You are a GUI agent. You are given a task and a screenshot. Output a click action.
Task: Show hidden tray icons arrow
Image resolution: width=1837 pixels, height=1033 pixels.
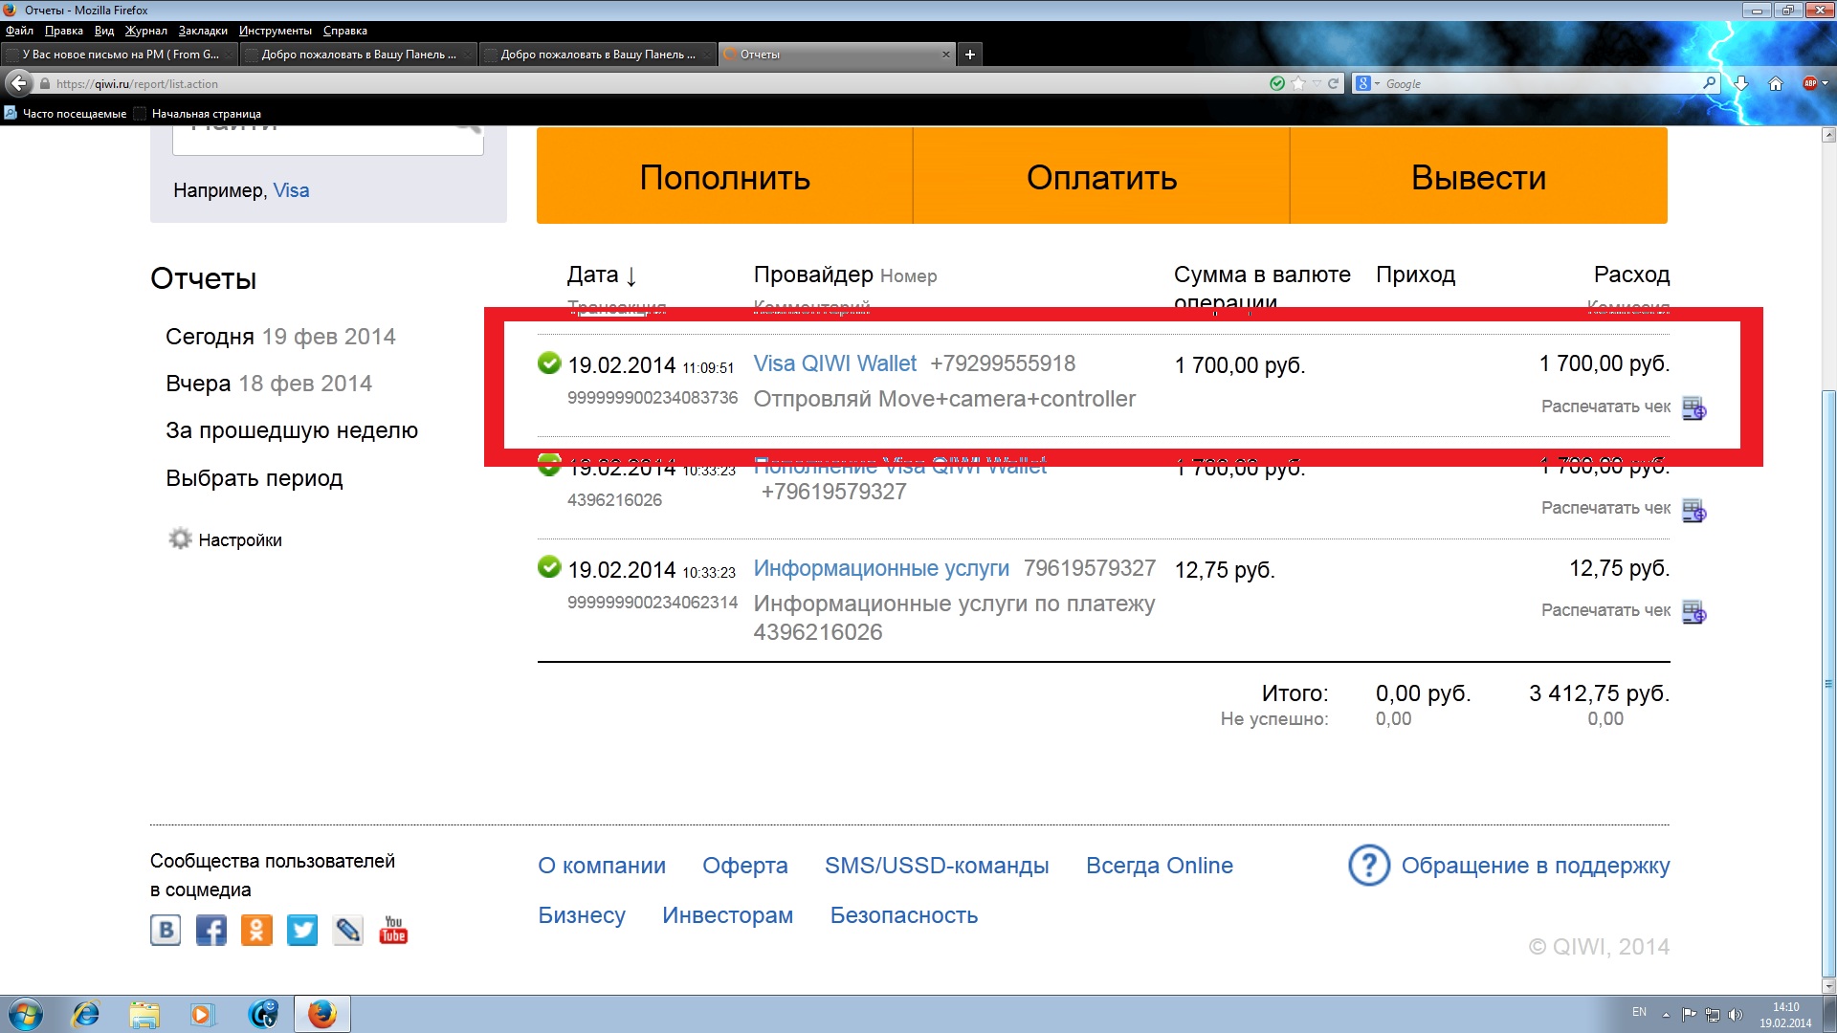(x=1666, y=1015)
